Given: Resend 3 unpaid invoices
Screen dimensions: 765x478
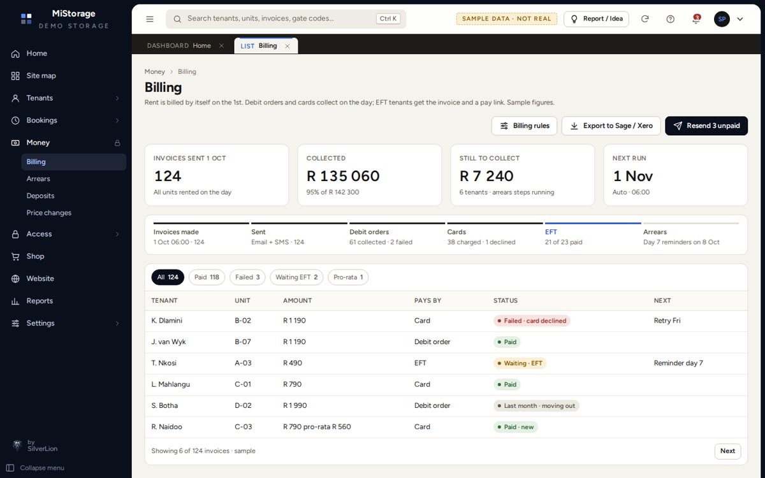Looking at the screenshot, I should click(706, 126).
